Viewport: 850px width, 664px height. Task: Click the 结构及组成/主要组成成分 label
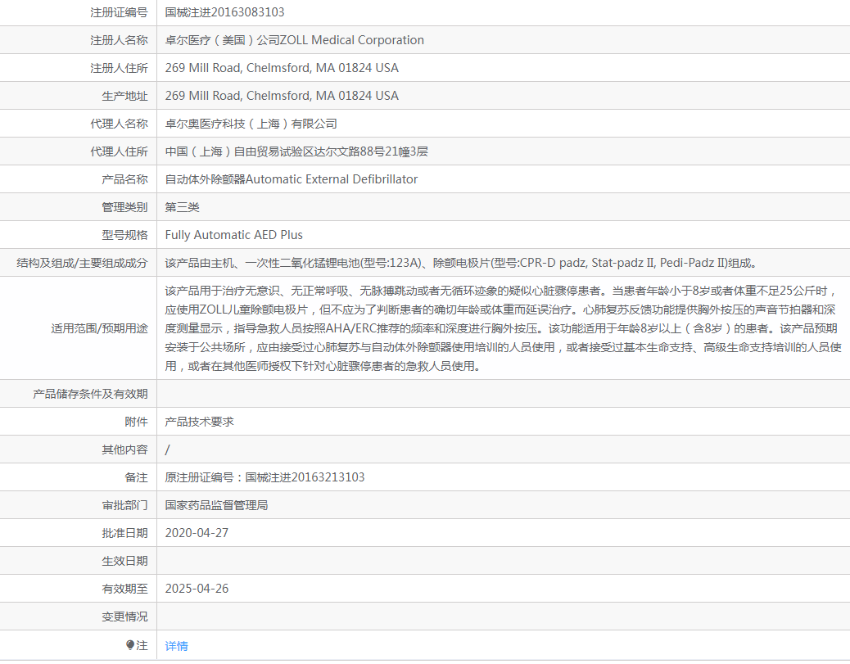[82, 263]
